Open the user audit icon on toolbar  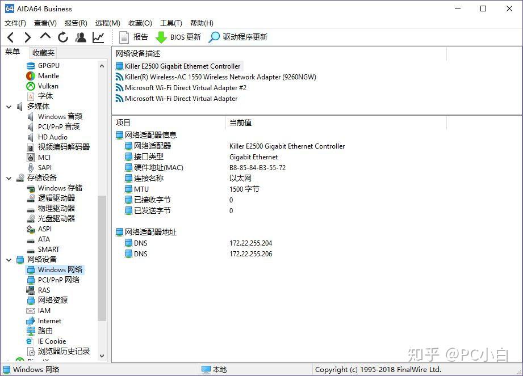(80, 37)
